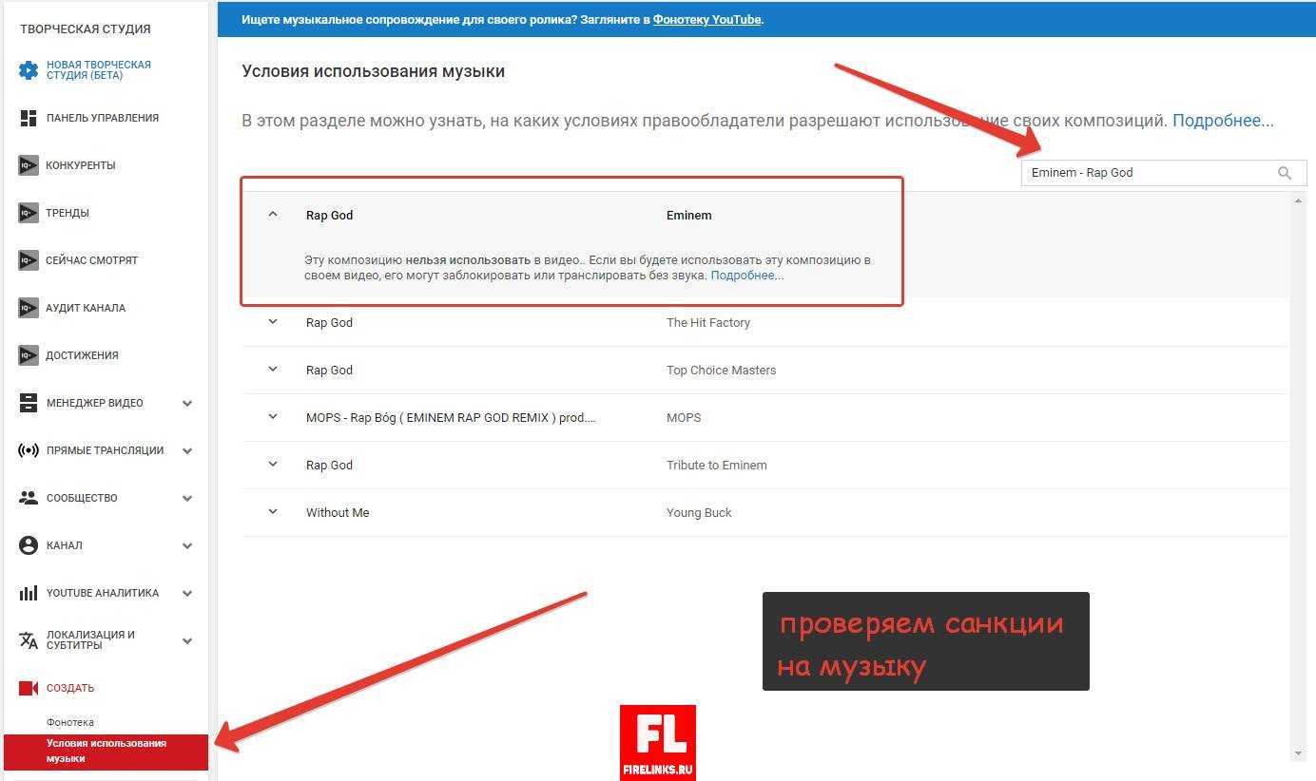Click the bar chart icon beside YOUTUBE АНАЛИТИКА
This screenshot has width=1316, height=781.
point(29,593)
